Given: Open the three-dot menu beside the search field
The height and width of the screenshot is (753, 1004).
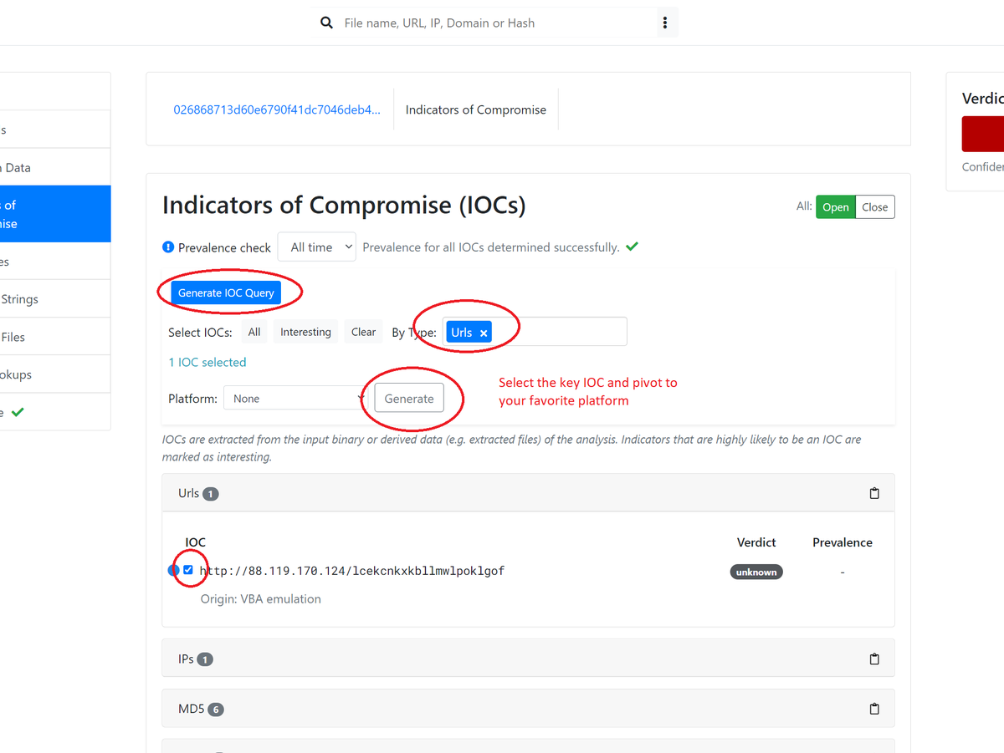Looking at the screenshot, I should click(x=665, y=23).
